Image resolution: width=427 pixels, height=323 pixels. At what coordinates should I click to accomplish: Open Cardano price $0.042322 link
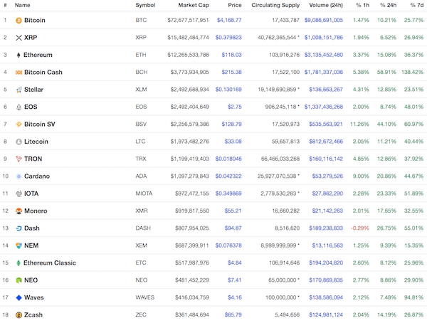coord(228,176)
